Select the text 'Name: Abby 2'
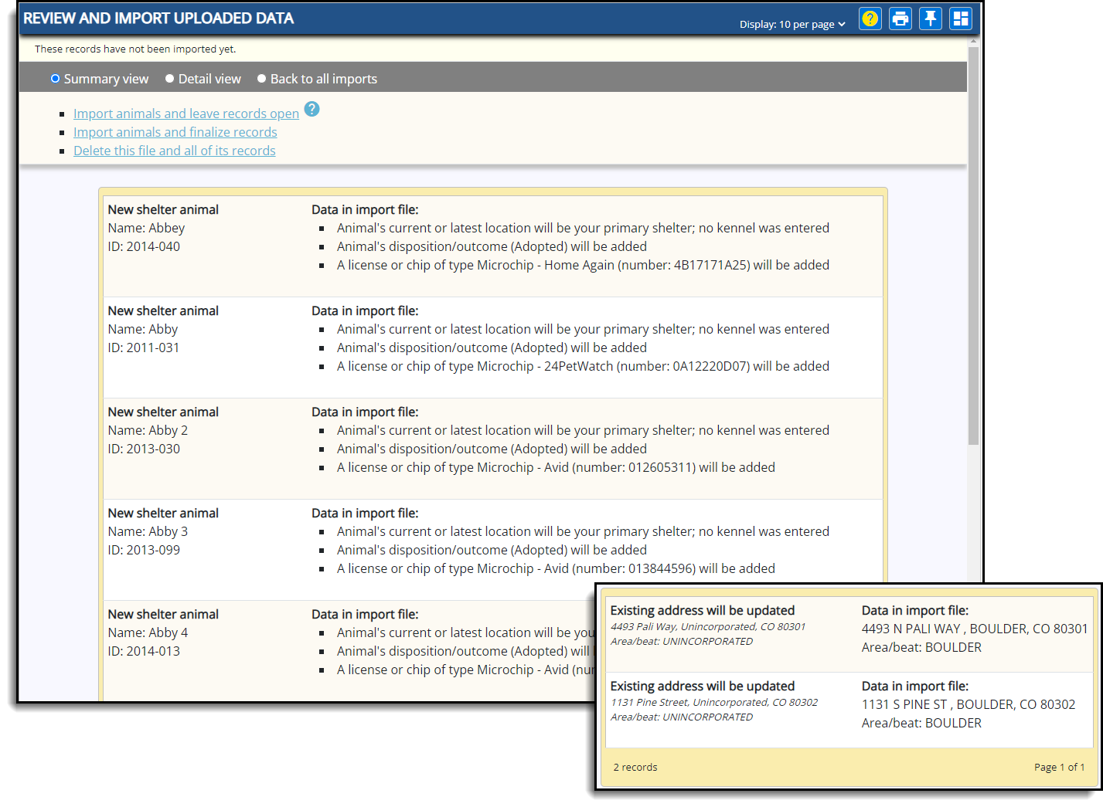Screen dimensions: 1103x807 point(148,430)
